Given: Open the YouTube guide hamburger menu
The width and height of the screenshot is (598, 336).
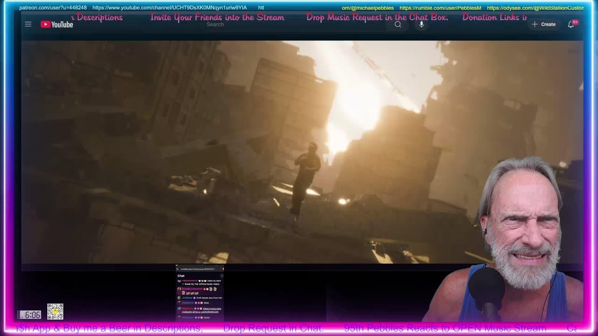Looking at the screenshot, I should (x=28, y=24).
